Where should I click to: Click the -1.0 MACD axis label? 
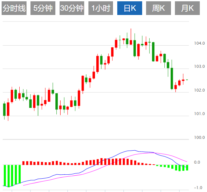pyautogui.click(x=198, y=188)
